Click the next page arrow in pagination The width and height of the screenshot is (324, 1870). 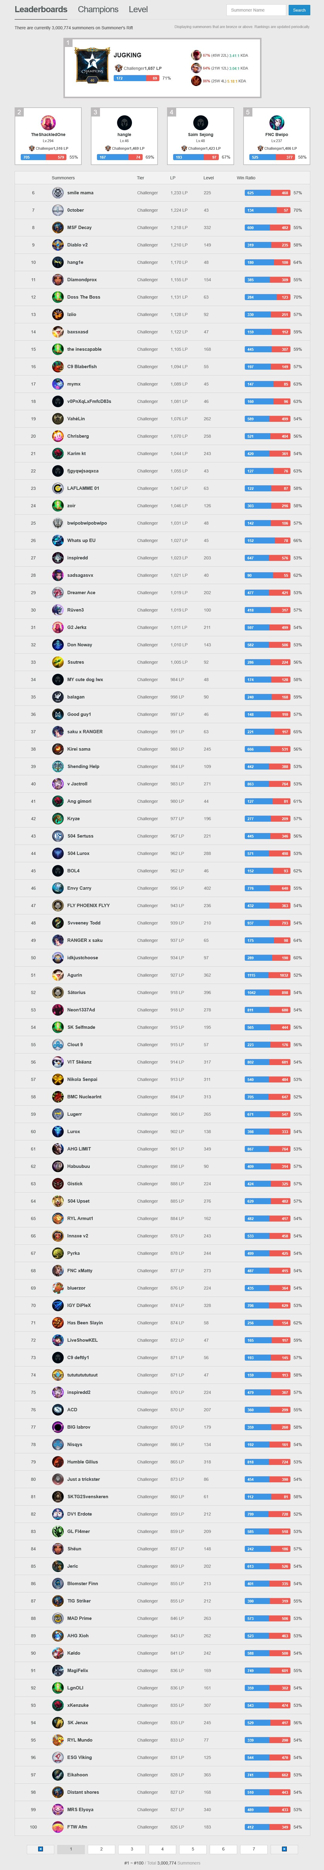(x=284, y=1849)
